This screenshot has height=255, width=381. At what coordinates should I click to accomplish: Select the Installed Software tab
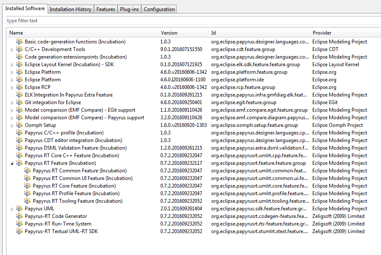pyautogui.click(x=25, y=8)
